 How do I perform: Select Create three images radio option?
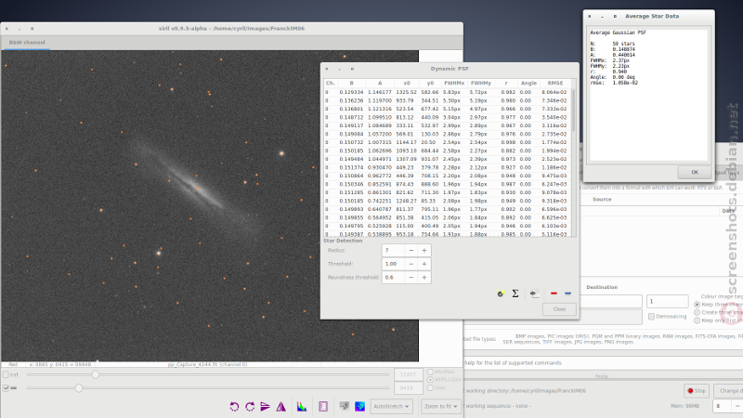tap(697, 312)
